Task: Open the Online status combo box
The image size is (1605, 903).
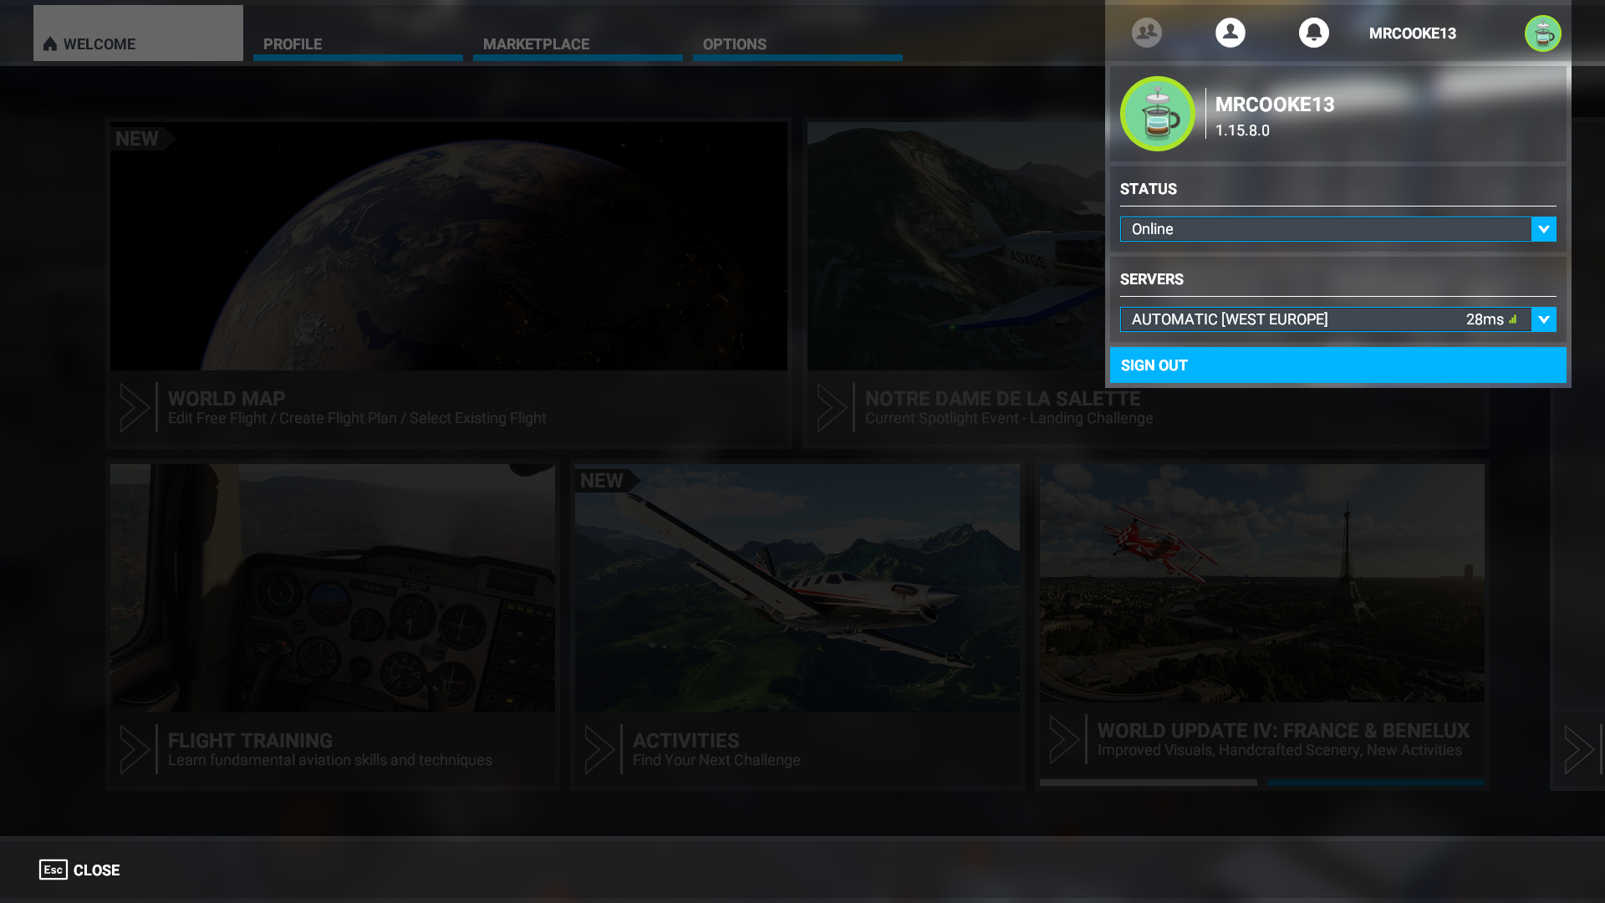Action: pyautogui.click(x=1337, y=229)
